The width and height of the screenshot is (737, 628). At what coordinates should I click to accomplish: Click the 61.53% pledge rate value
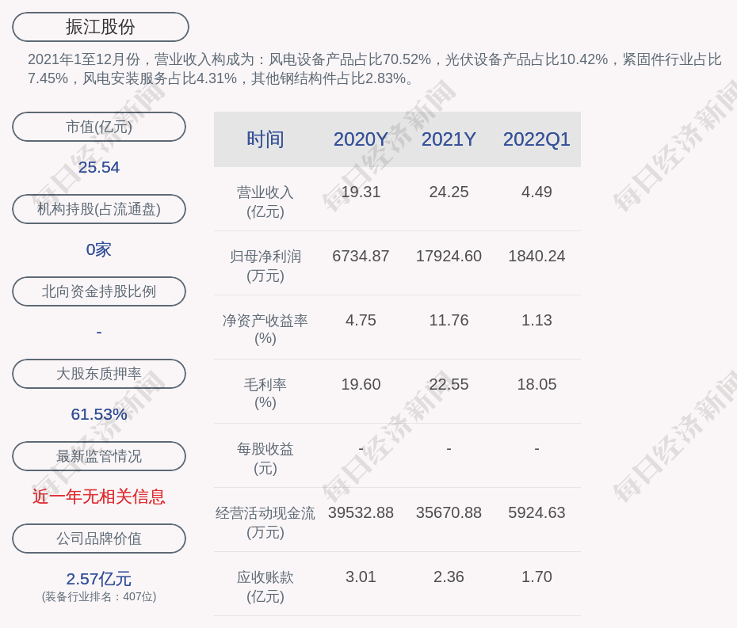[x=99, y=414]
